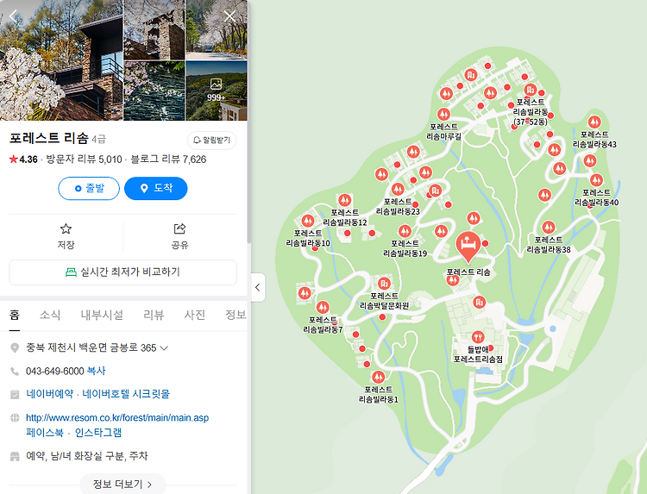This screenshot has width=647, height=494.
Task: Expand 정보 더보기 for more info
Action: 122,484
